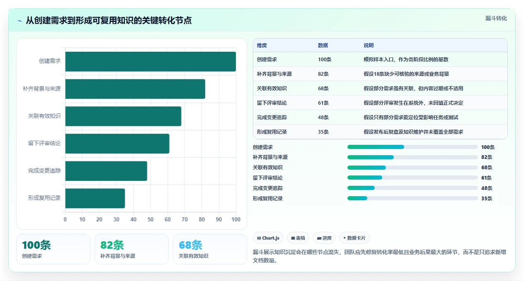Select the 表格 tag
This screenshot has width=524, height=281.
tap(298, 238)
